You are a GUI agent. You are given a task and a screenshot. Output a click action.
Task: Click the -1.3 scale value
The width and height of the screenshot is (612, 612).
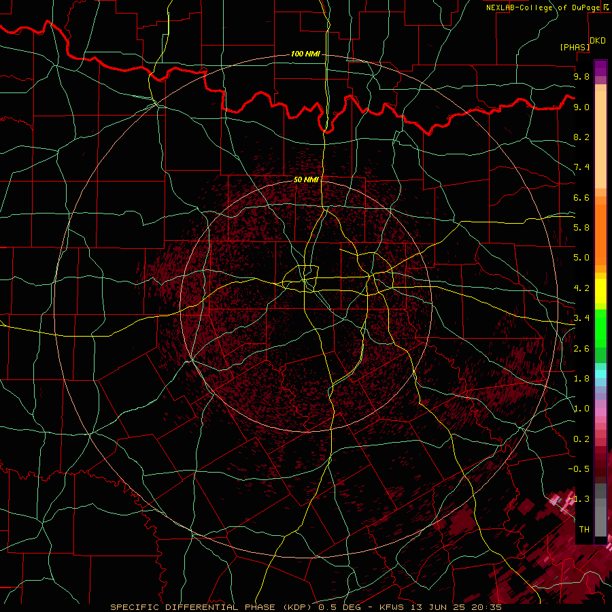579,499
